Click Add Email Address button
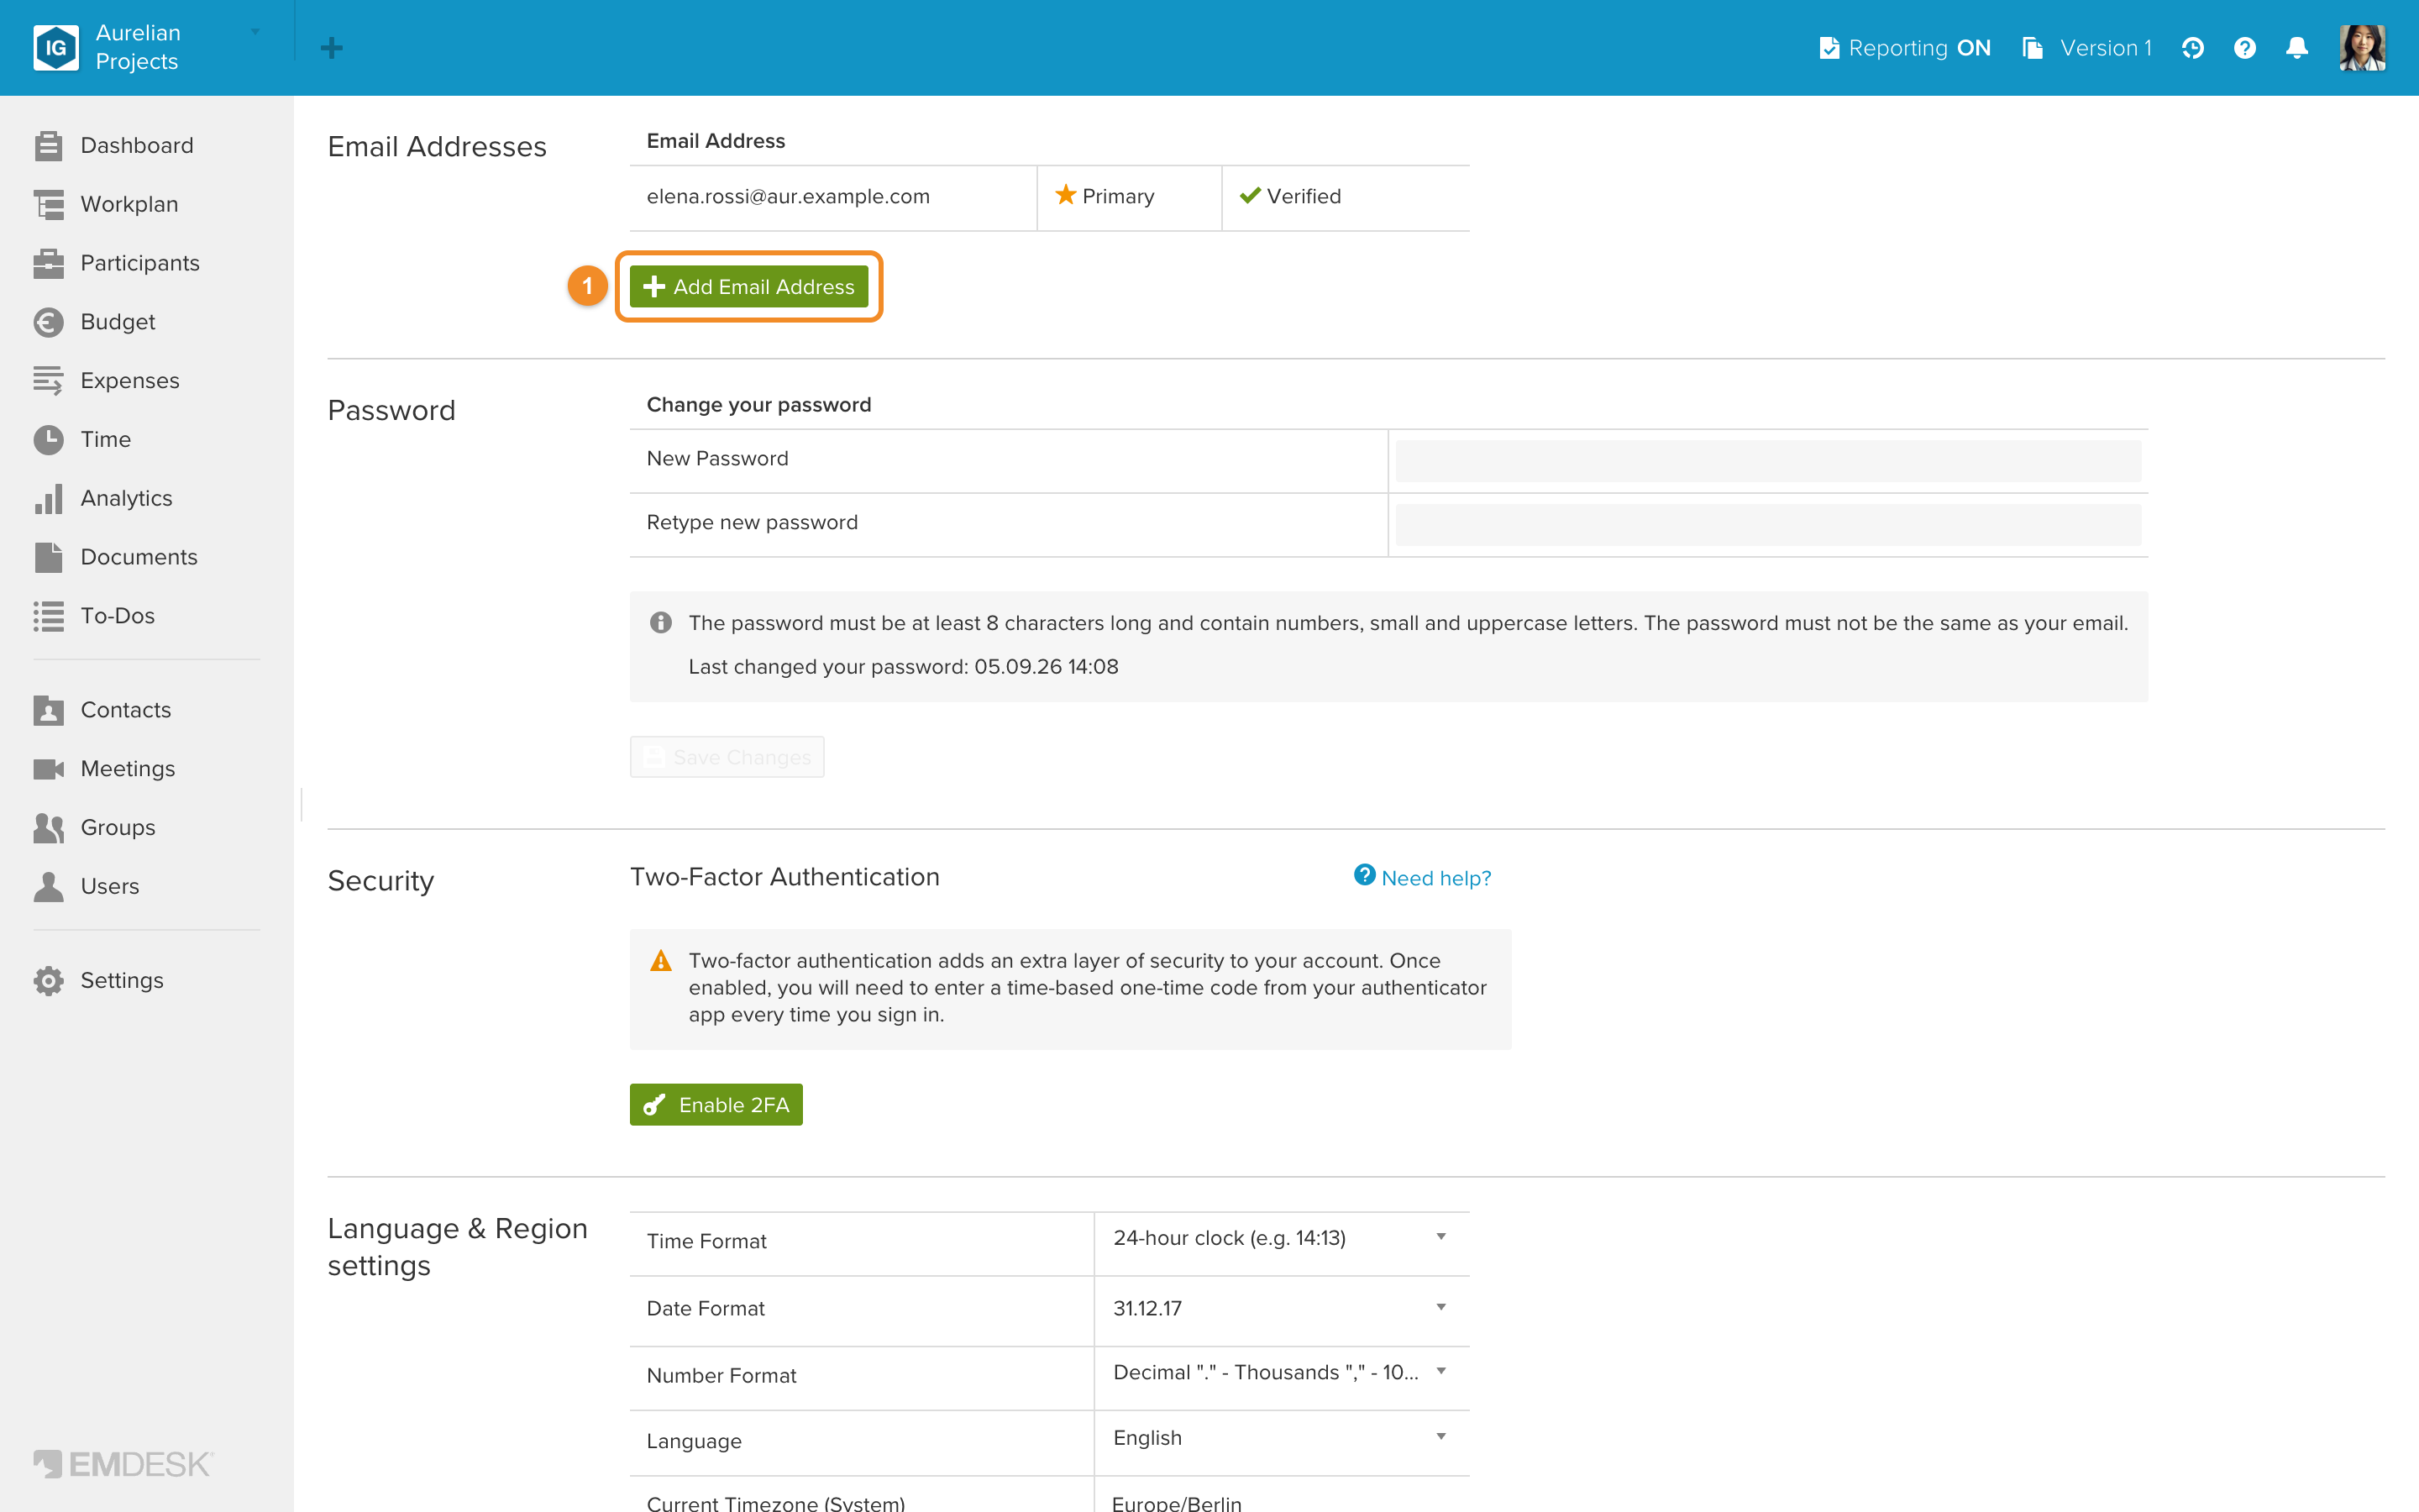The height and width of the screenshot is (1512, 2419). point(748,287)
